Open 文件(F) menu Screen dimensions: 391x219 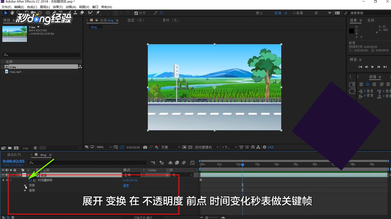6,7
